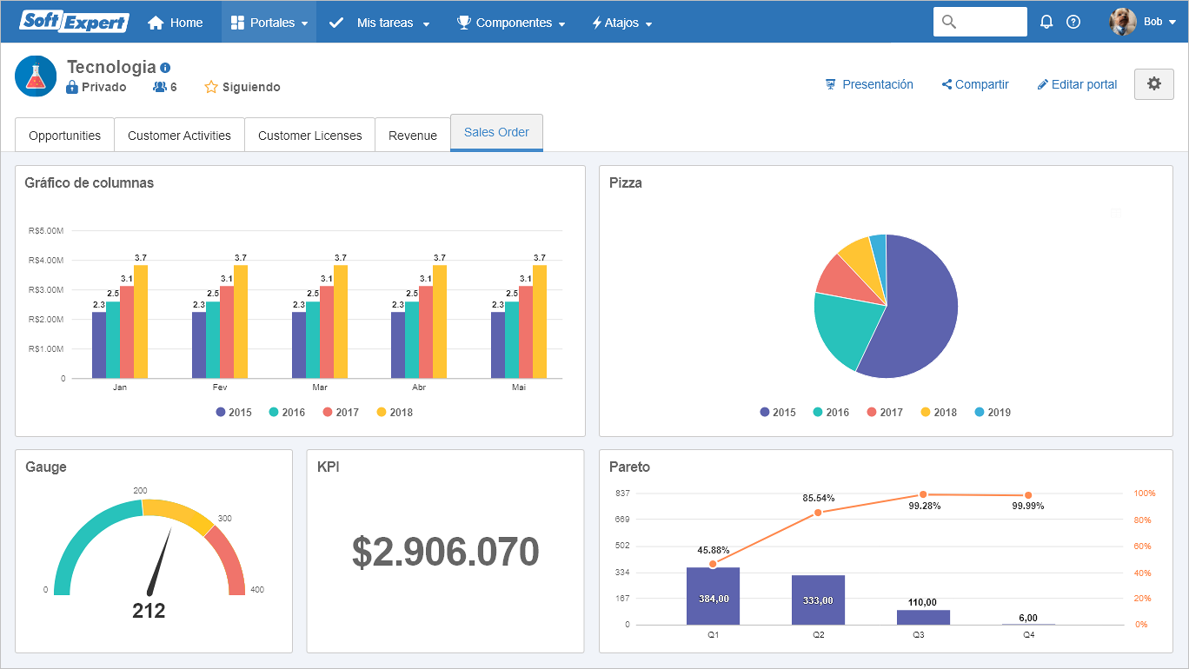Start Presentación mode

[869, 84]
